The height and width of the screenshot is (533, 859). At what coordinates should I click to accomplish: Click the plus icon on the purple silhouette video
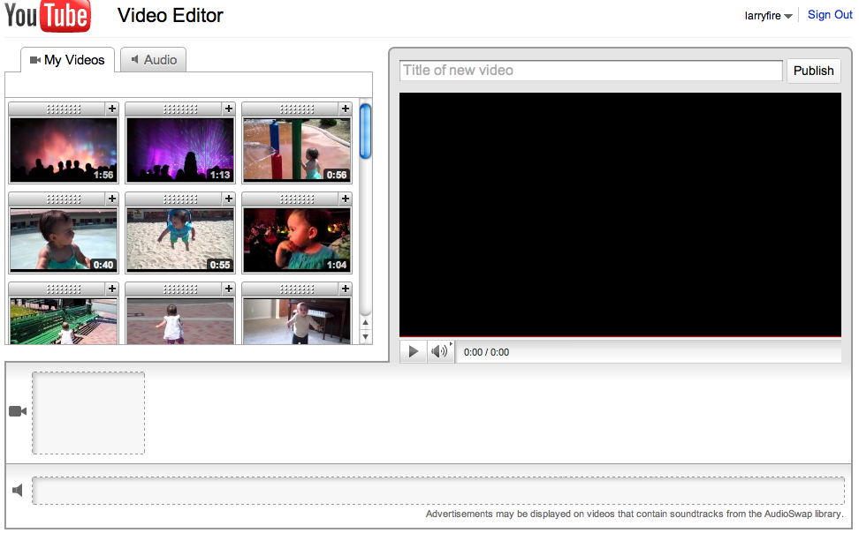tap(227, 109)
